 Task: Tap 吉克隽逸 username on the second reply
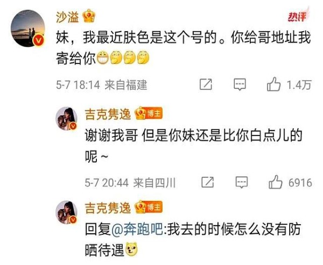coord(108,207)
